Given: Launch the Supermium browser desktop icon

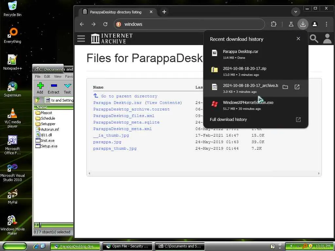Looking at the screenshot, I should (12, 89).
